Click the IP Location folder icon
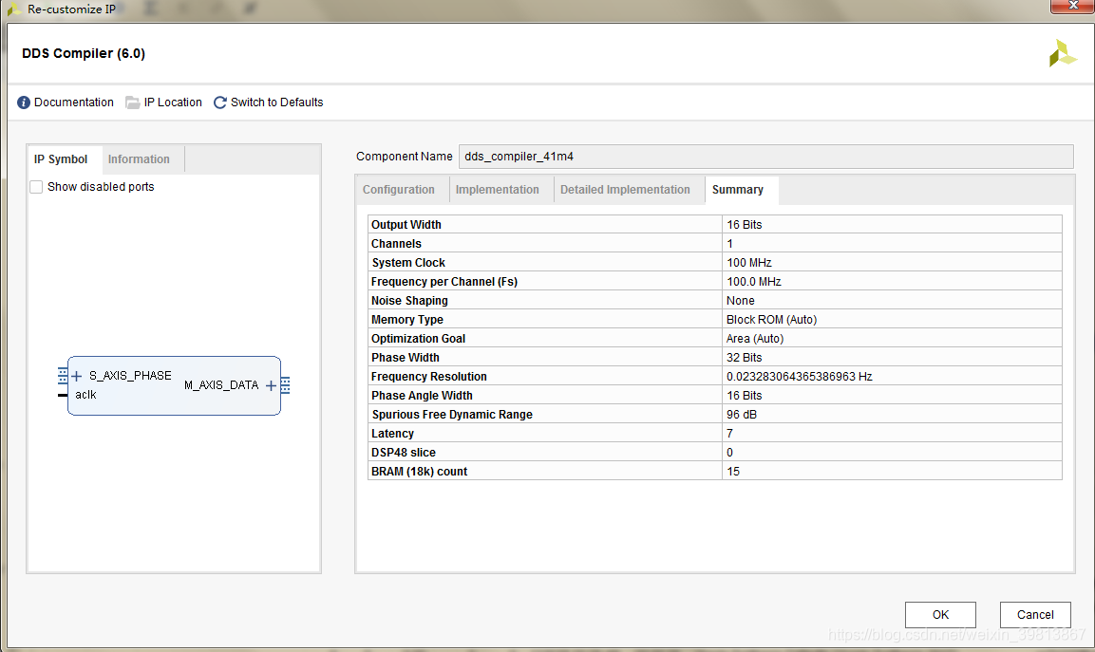 (x=133, y=102)
